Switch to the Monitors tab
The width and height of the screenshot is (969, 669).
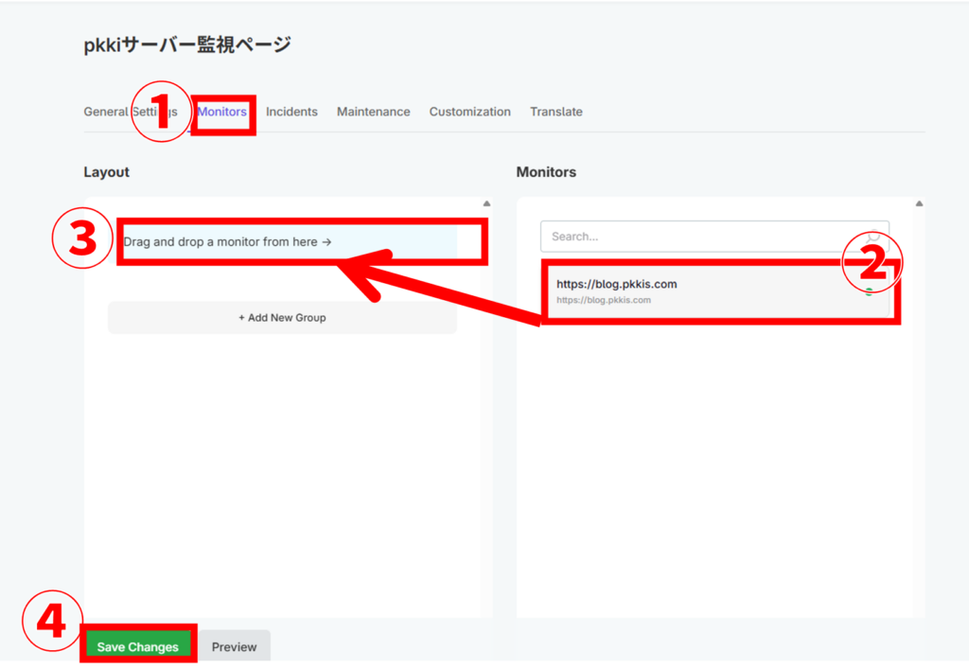click(x=221, y=111)
